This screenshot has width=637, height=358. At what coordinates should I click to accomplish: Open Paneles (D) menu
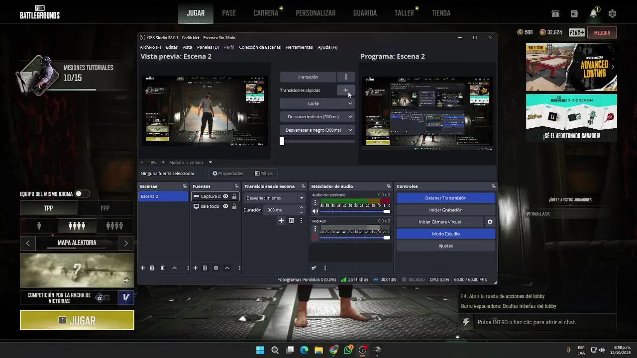point(208,47)
